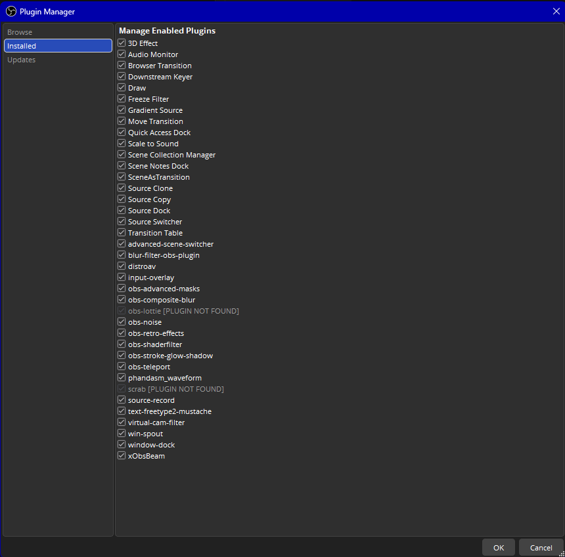Uncheck the Gradient Source checkbox
This screenshot has width=565, height=557.
(122, 110)
